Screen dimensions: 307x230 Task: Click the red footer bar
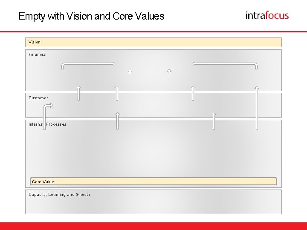pos(153,226)
